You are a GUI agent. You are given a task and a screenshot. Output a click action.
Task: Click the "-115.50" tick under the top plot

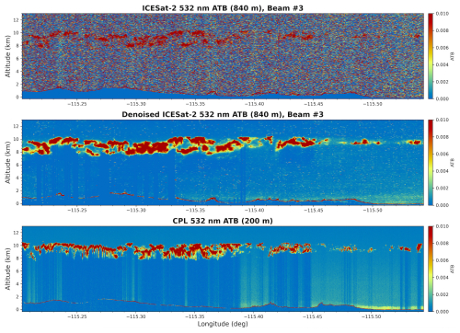(x=373, y=104)
